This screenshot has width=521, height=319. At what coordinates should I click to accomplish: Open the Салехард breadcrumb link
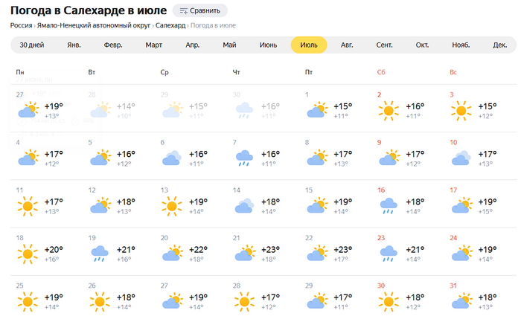[x=170, y=25]
